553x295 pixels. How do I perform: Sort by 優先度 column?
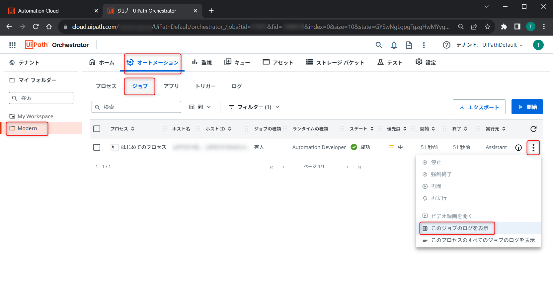pyautogui.click(x=397, y=129)
